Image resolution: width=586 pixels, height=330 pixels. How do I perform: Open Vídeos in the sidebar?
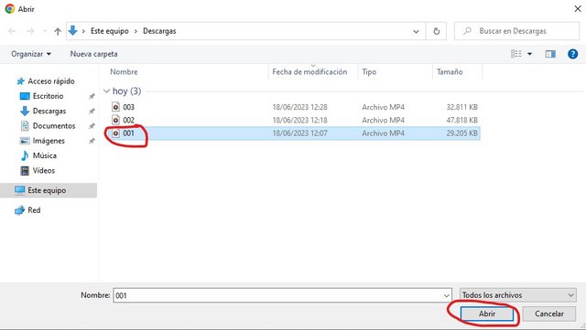click(x=44, y=171)
